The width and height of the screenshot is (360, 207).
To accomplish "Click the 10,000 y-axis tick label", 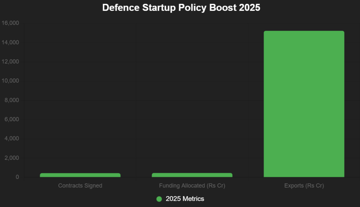I will [10, 81].
